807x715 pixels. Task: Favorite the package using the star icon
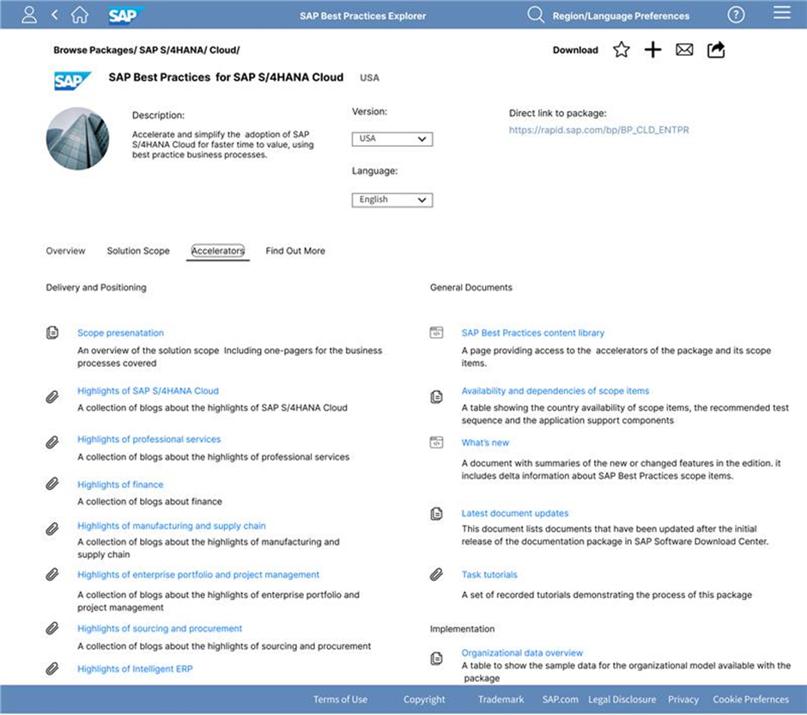coord(621,50)
